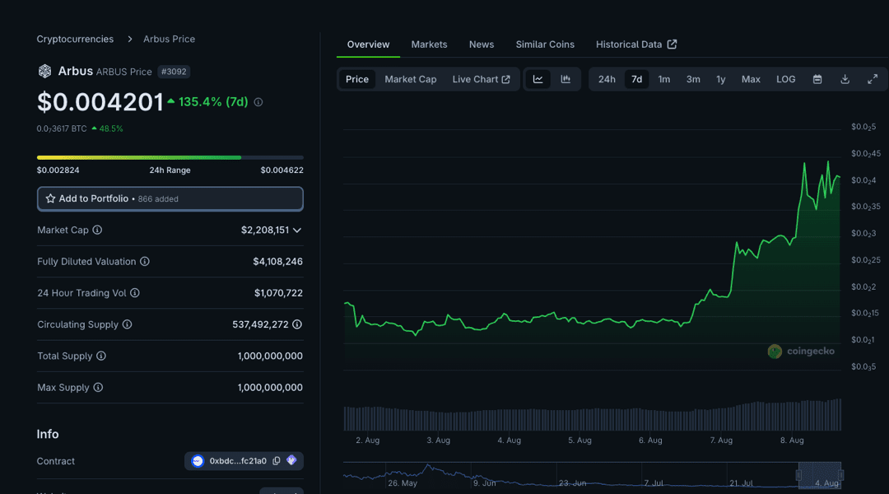The height and width of the screenshot is (494, 889).
Task: Select the Max time range option
Action: pos(751,79)
